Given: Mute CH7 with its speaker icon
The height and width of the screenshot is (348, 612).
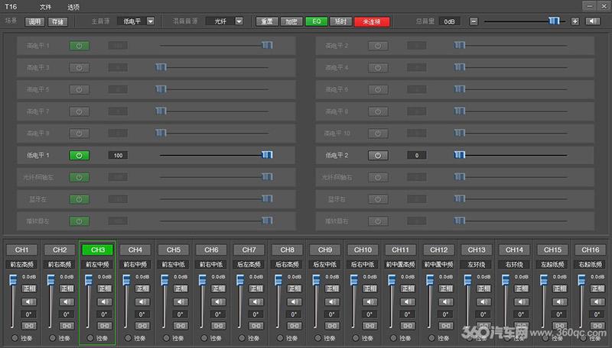Looking at the screenshot, I should point(256,301).
